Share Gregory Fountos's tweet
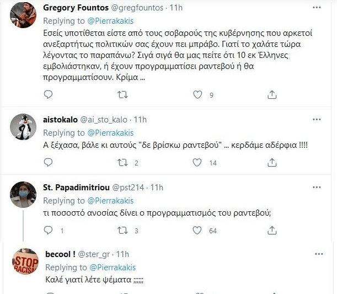 tap(272, 95)
